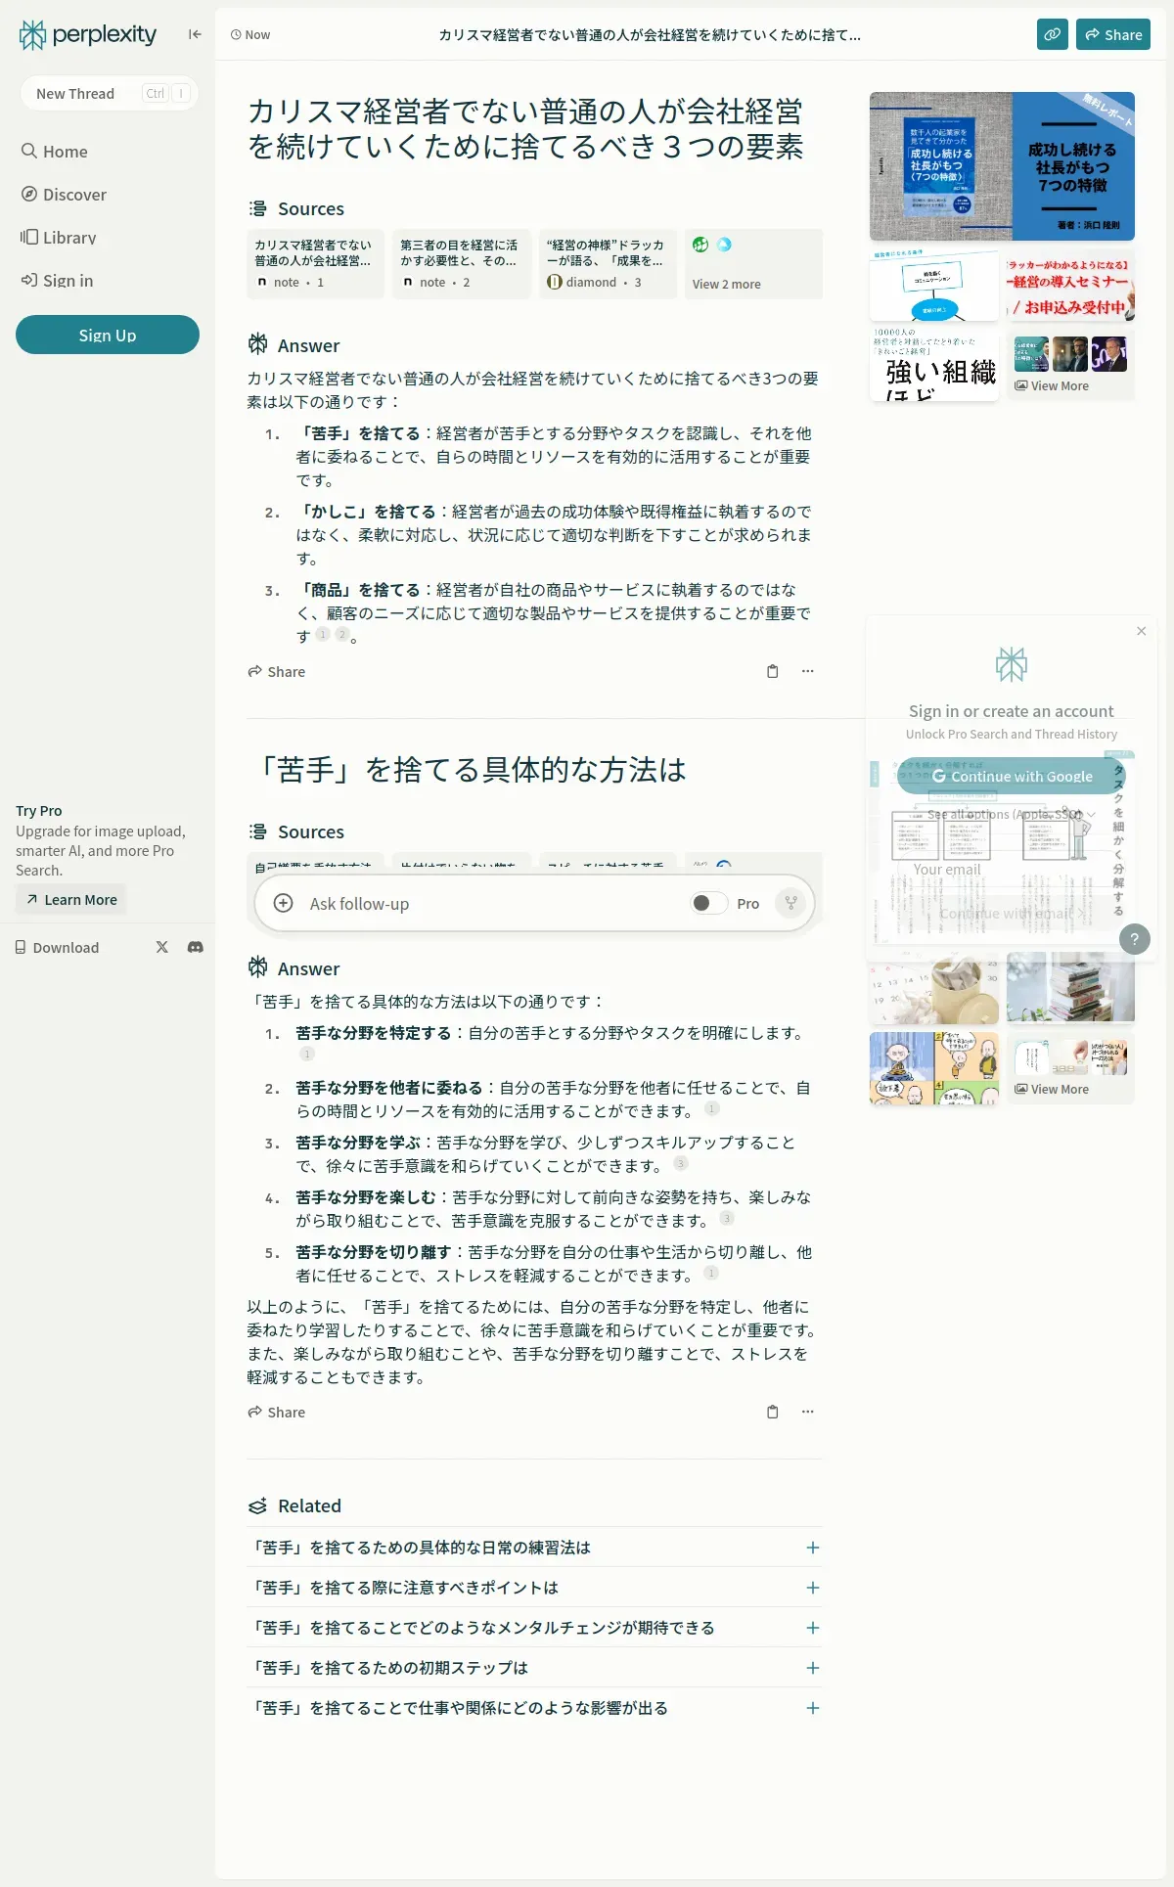This screenshot has width=1174, height=1887.
Task: Click the help question mark button
Action: click(1135, 939)
